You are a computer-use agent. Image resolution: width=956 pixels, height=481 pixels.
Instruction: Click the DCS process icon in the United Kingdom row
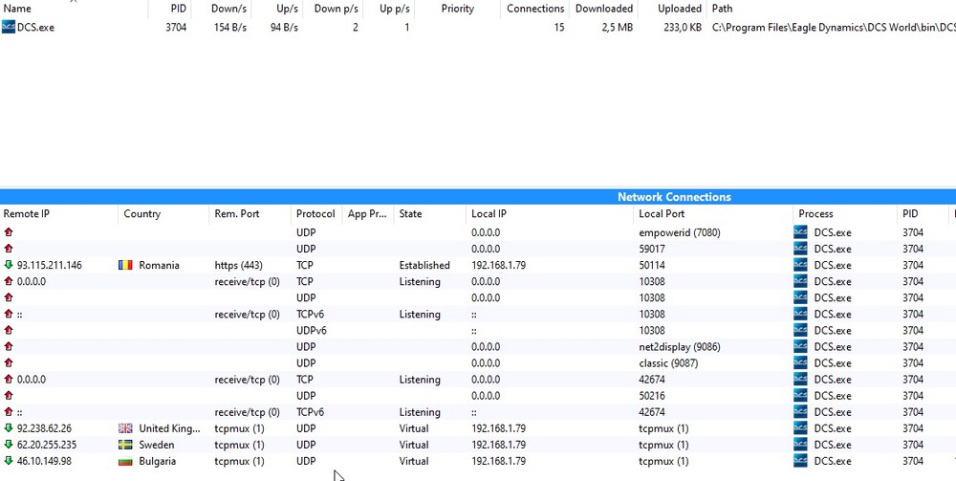pos(800,428)
